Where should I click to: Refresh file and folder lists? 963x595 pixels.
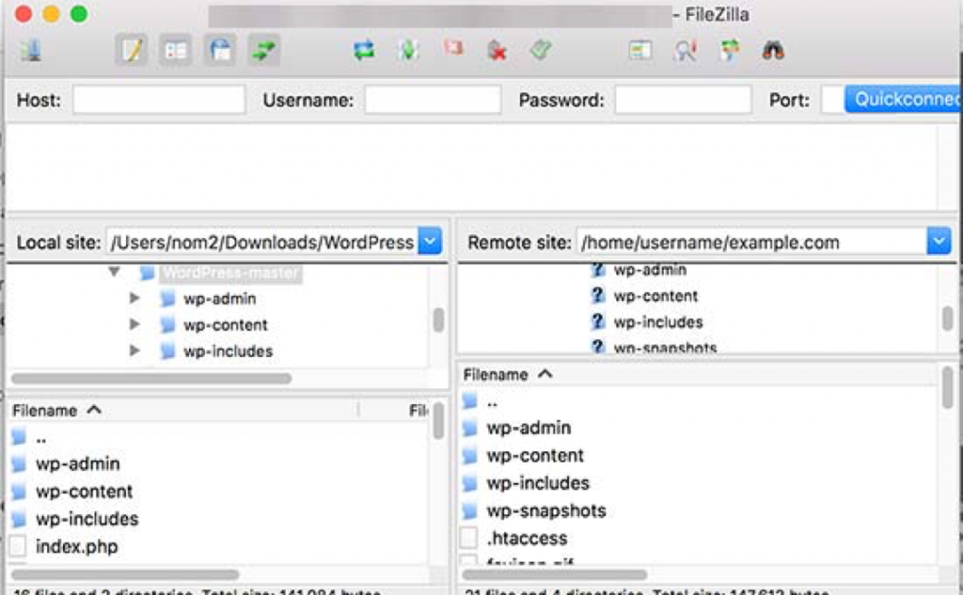pos(364,51)
